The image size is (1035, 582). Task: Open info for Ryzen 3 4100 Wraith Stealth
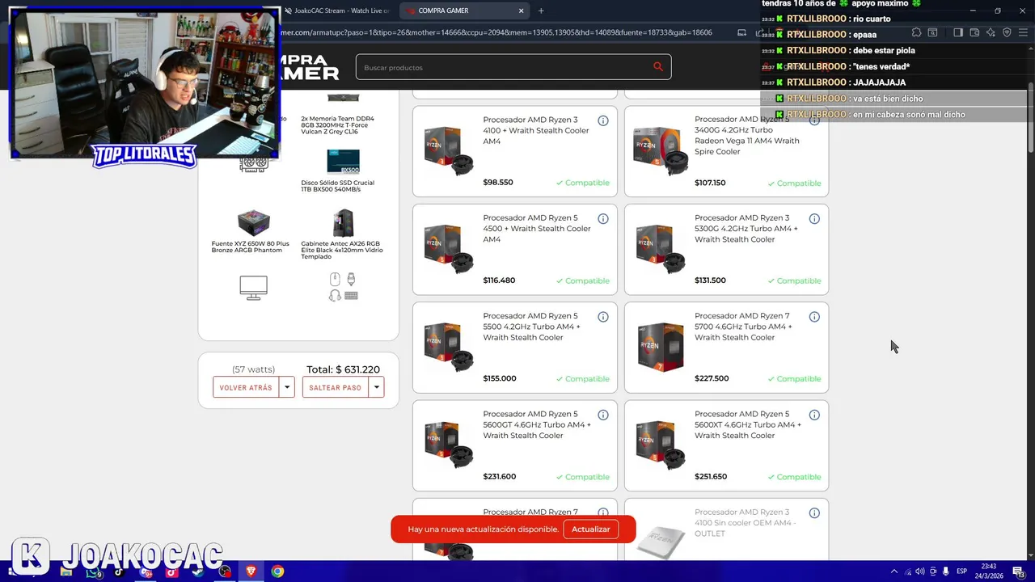click(x=603, y=120)
